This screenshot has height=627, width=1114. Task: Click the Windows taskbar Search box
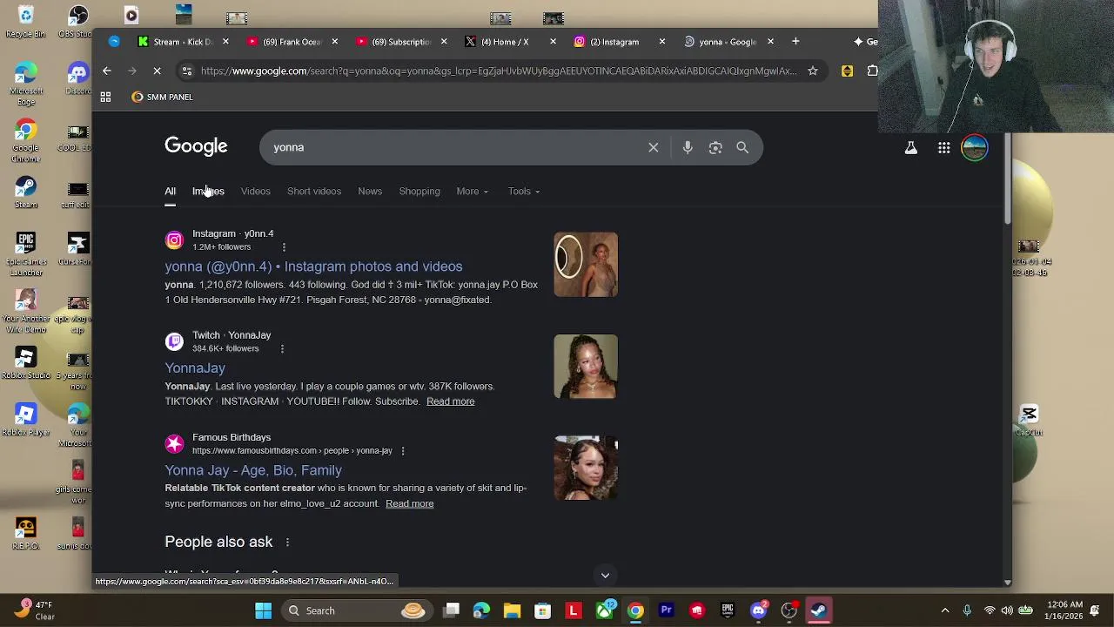point(358,610)
